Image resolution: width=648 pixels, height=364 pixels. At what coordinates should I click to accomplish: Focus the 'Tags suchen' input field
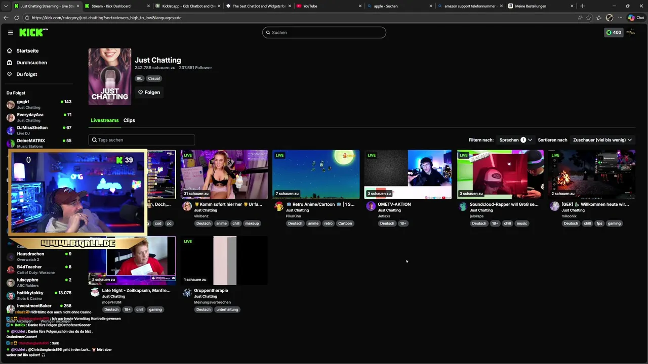click(142, 140)
